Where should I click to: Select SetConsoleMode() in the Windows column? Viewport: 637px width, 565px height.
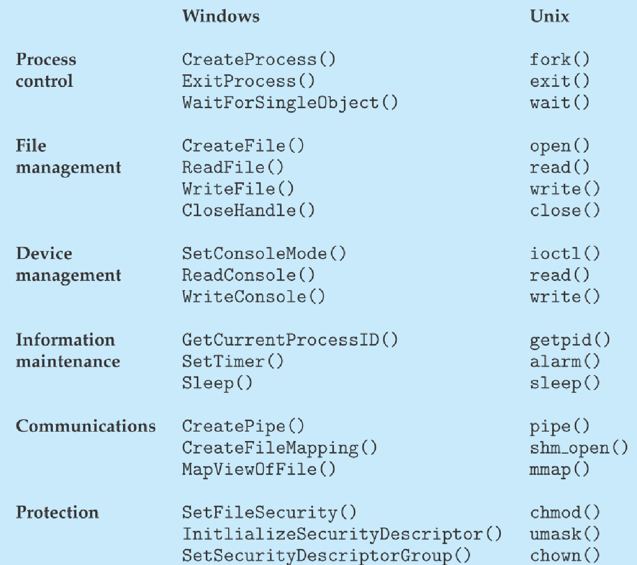point(264,254)
